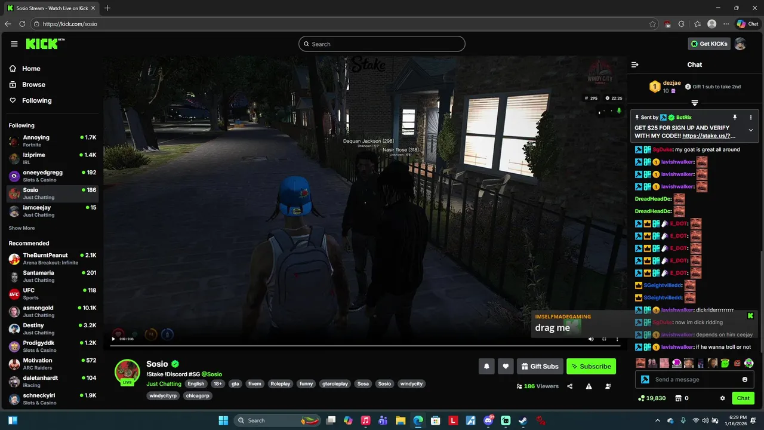Open Steam from the taskbar

523,420
